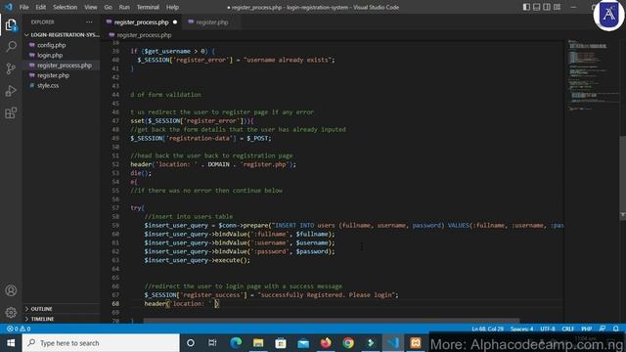The image size is (626, 352).
Task: Collapse the LOGIN-REGISTRATION-SYS folder section
Action: (x=62, y=35)
